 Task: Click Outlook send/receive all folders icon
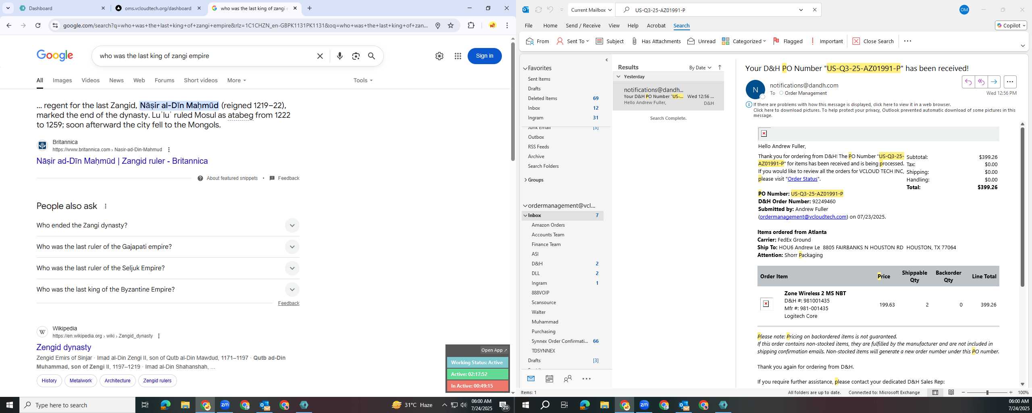click(538, 10)
